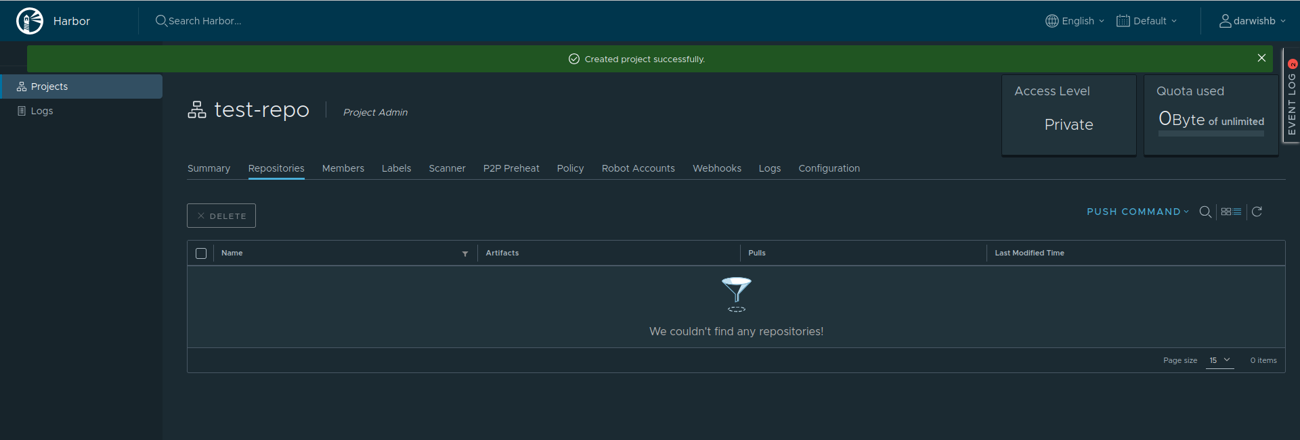Click the Delete button
This screenshot has height=440, width=1300.
tap(221, 216)
